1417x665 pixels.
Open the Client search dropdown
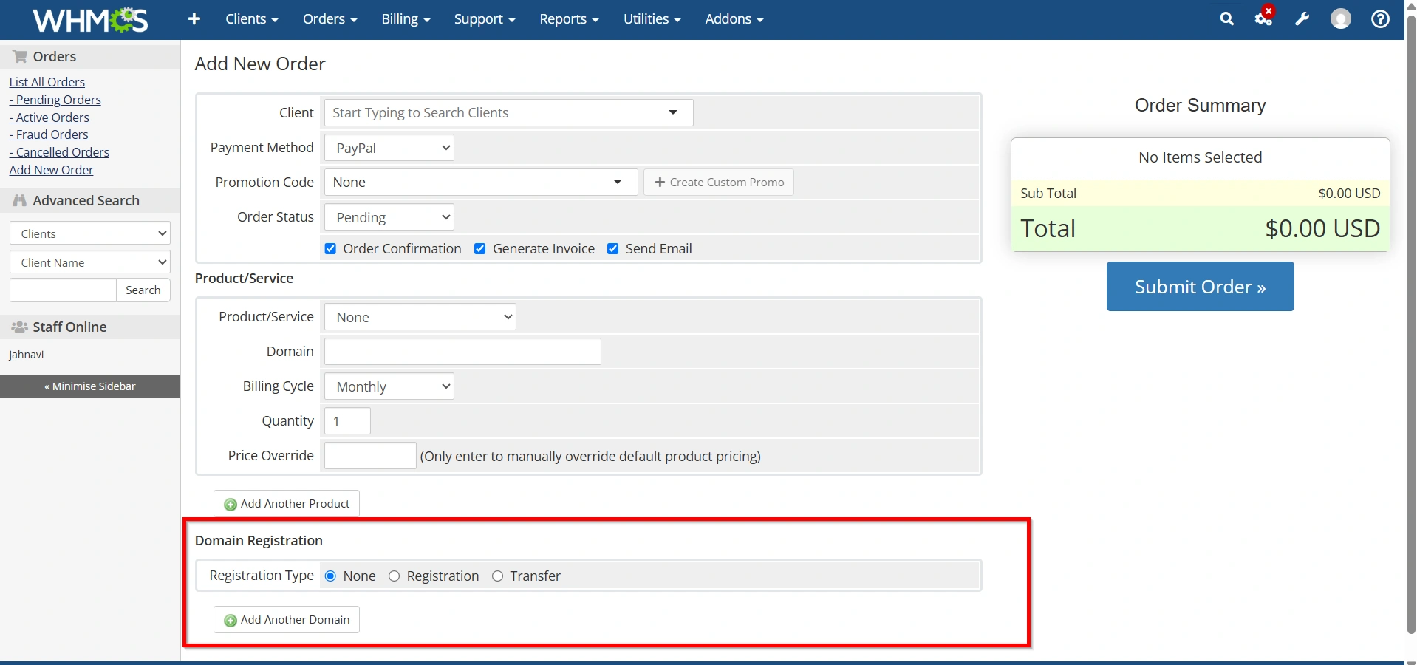tap(508, 112)
